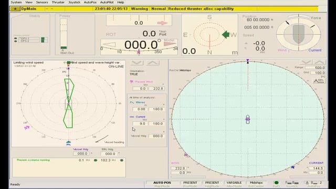This screenshot has width=336, height=189.
Task: Click the green Main Bus power bar
Action: [64, 48]
